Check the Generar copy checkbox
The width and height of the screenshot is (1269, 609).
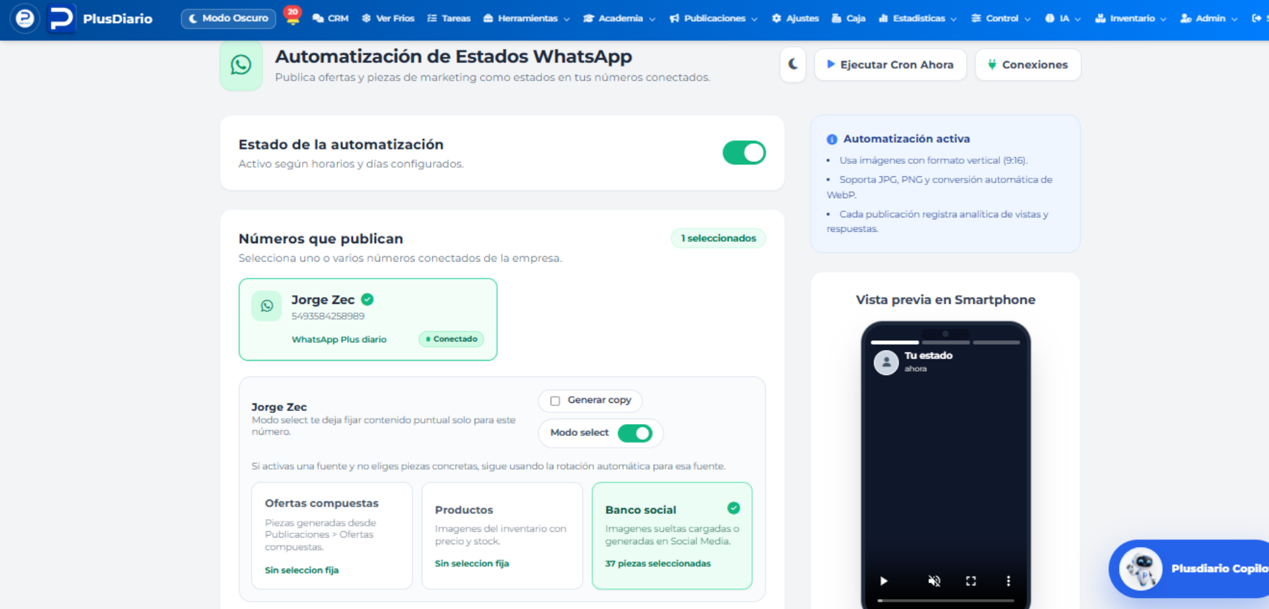coord(555,401)
